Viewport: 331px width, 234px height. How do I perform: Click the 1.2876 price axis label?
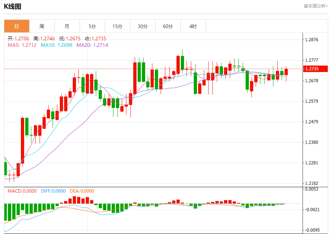(x=312, y=40)
